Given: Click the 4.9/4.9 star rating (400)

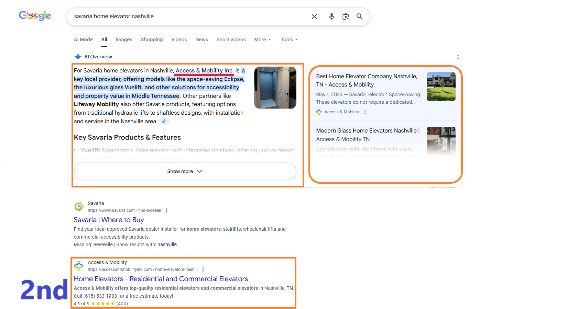Looking at the screenshot, I should click(101, 304).
